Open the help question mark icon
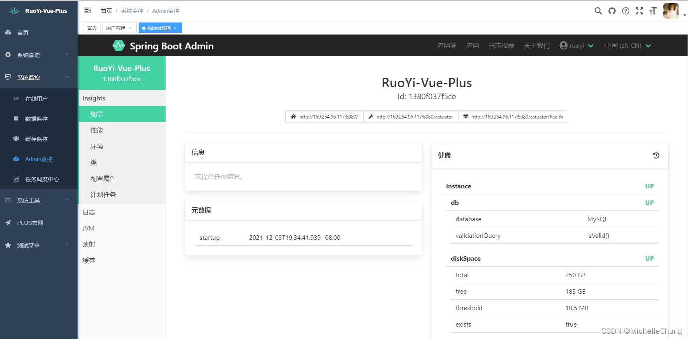 [x=625, y=11]
